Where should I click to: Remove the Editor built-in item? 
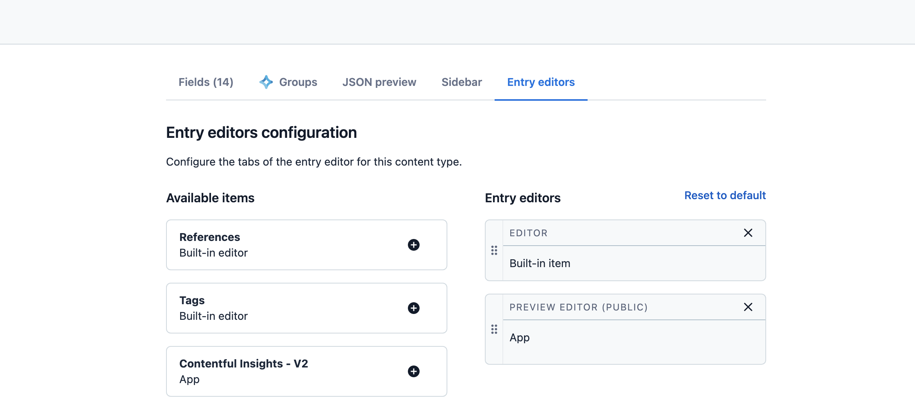(748, 233)
